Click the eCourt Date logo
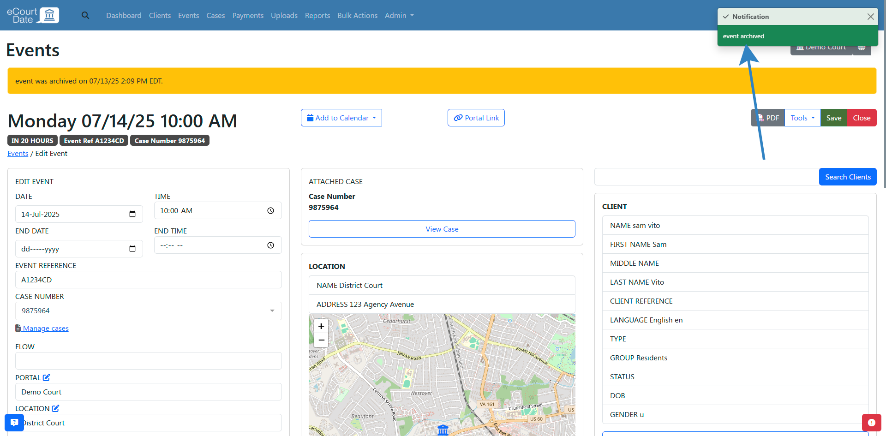This screenshot has height=436, width=886. pyautogui.click(x=33, y=15)
